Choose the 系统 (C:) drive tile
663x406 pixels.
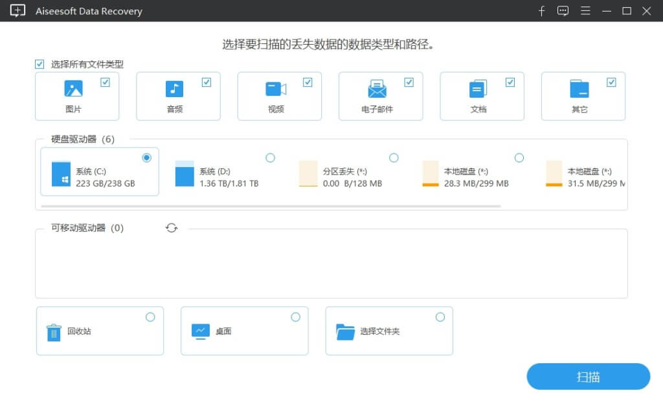[99, 172]
